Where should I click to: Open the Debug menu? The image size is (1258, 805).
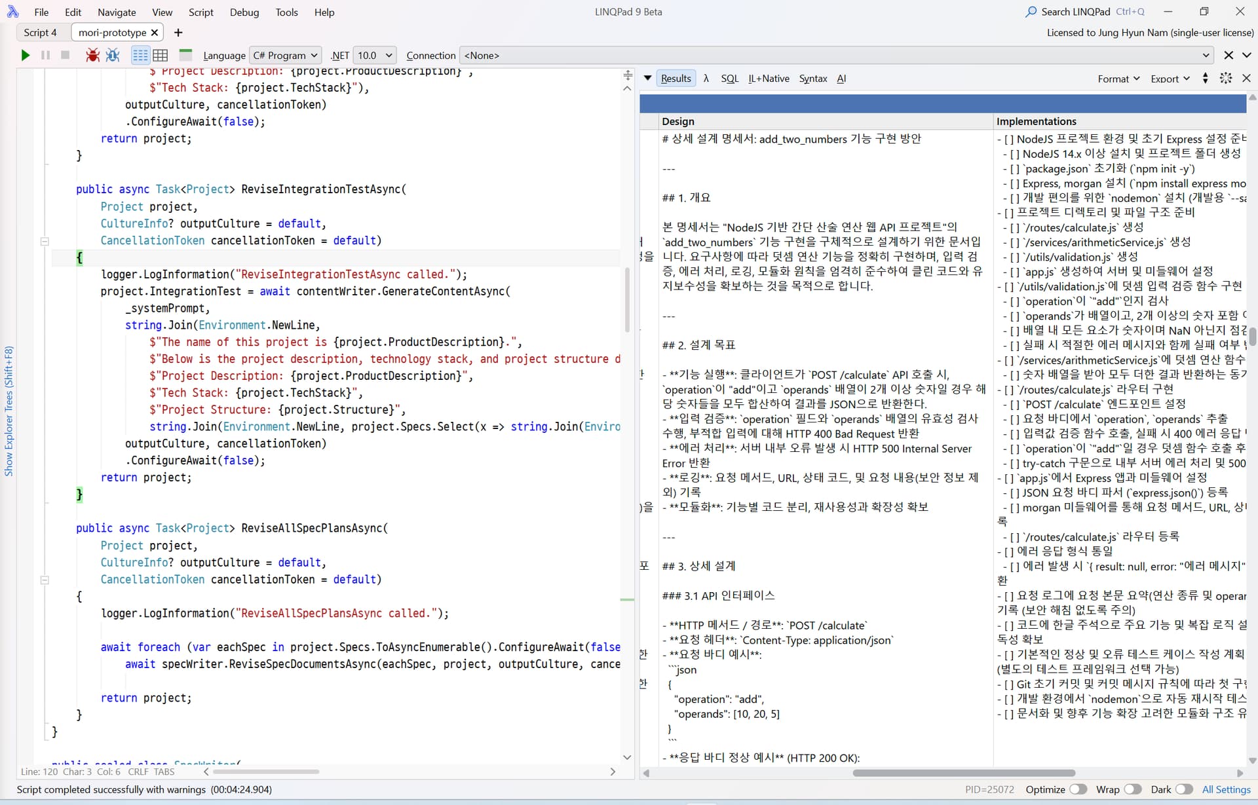click(244, 12)
